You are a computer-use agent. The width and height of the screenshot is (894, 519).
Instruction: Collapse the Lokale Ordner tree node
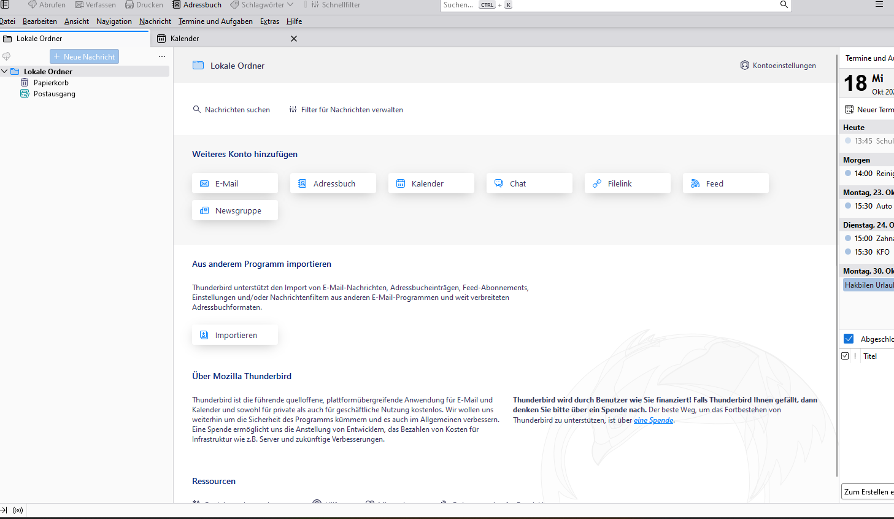[x=4, y=71]
